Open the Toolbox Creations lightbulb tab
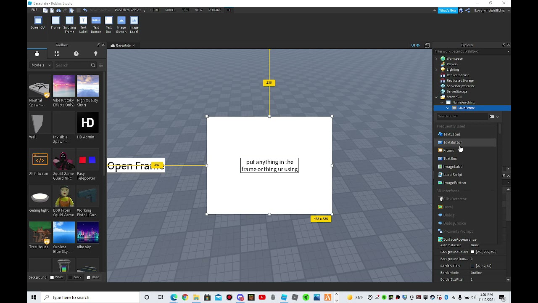The height and width of the screenshot is (303, 538). [x=95, y=54]
